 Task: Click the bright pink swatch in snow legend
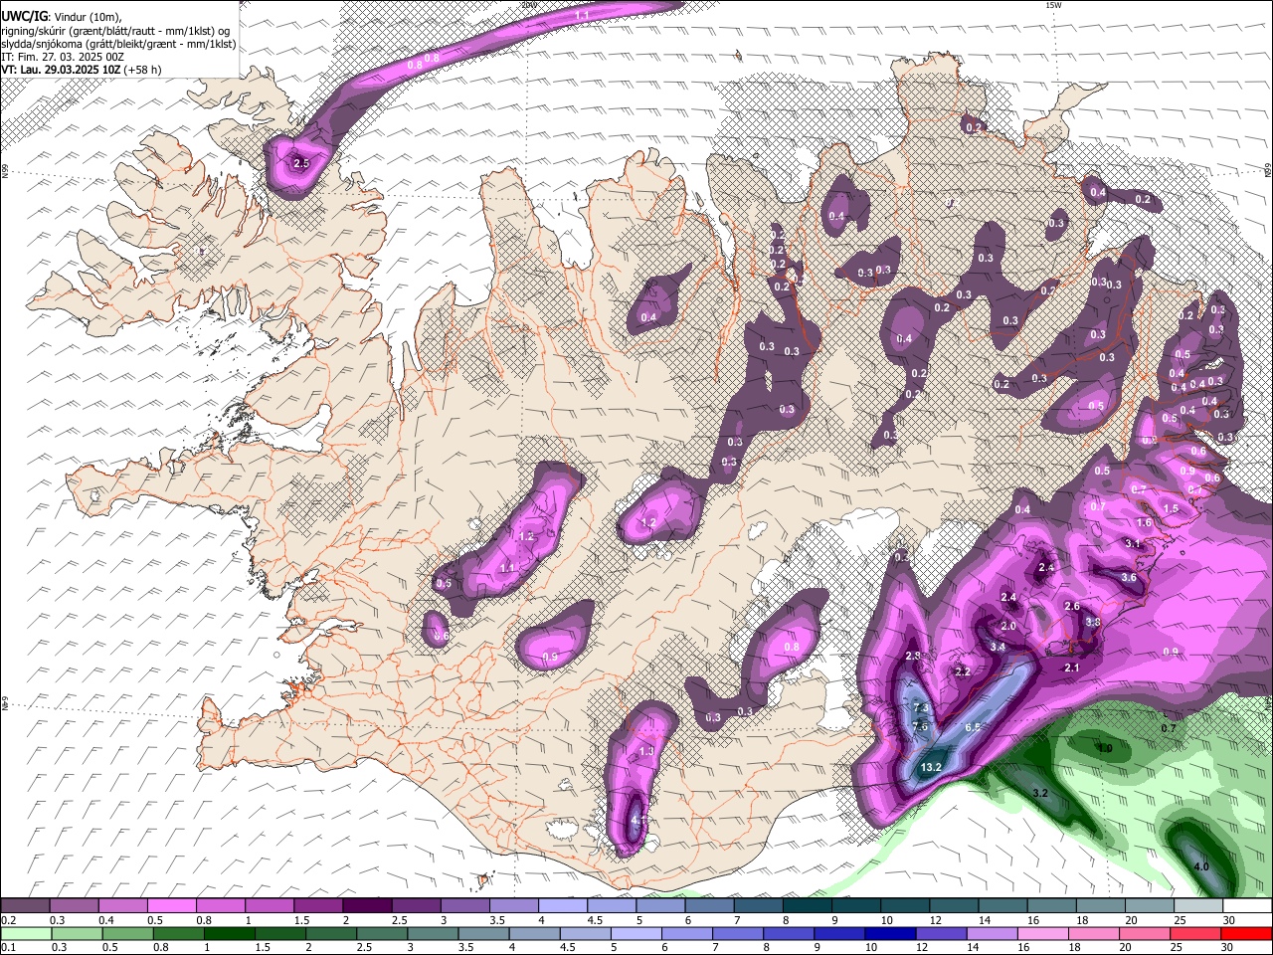tap(172, 905)
